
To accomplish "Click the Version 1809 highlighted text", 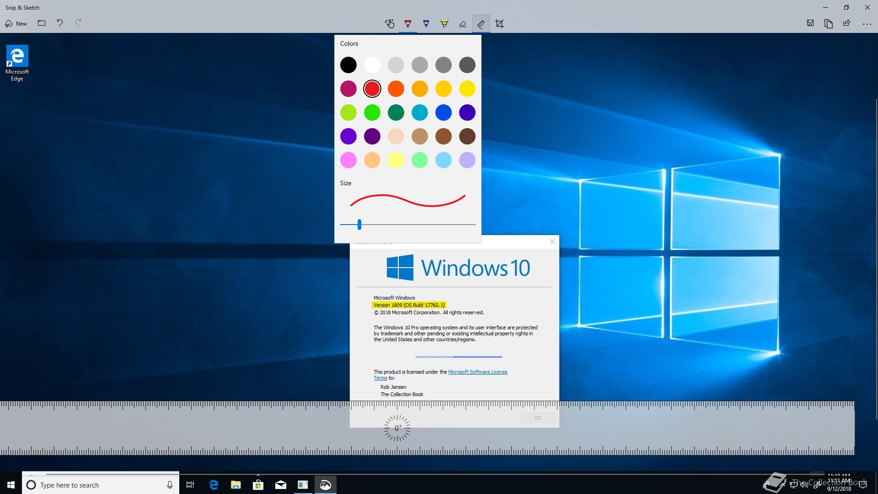I will coord(409,305).
